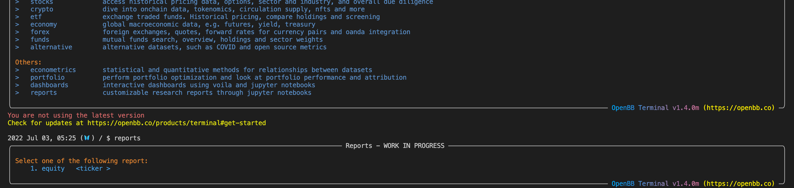This screenshot has width=794, height=188.
Task: Select the 'etf' command name
Action: click(x=36, y=17)
